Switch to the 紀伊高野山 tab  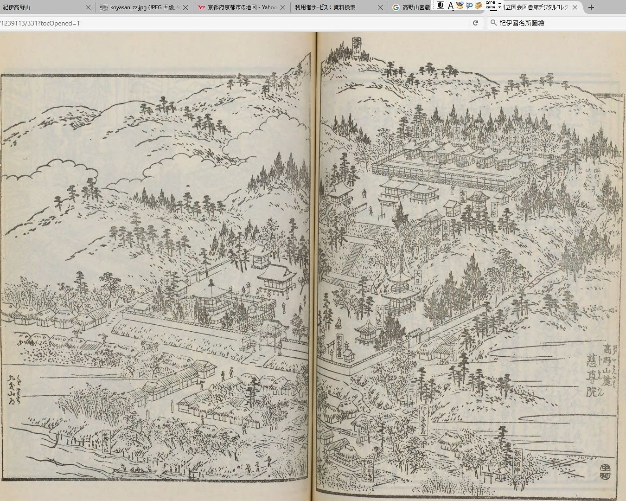tap(42, 7)
